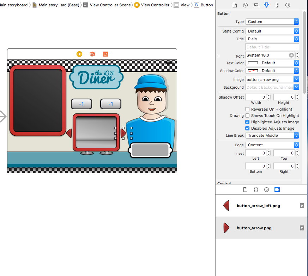The width and height of the screenshot is (308, 276).
Task: Open the Identity inspector tab
Action: (256, 5)
